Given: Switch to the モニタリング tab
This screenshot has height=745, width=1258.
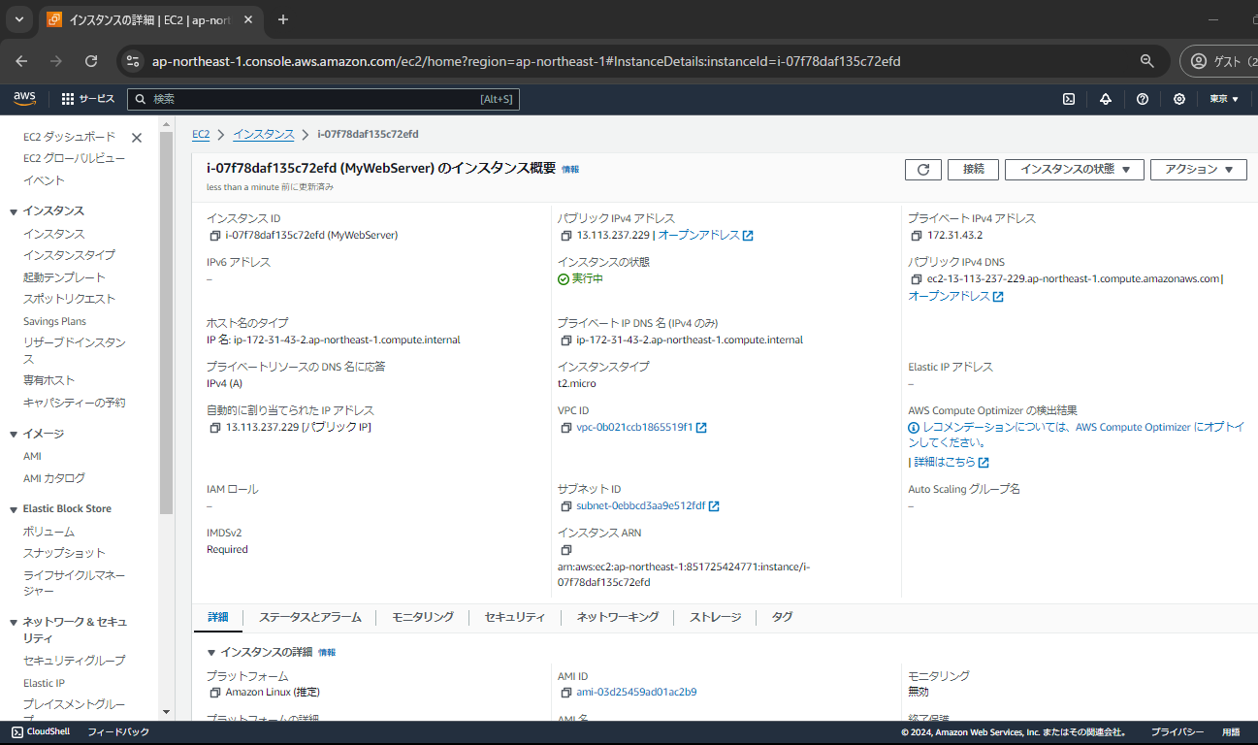Looking at the screenshot, I should (x=423, y=617).
